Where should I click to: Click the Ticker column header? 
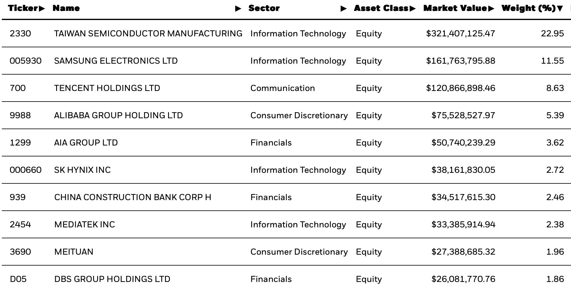tap(23, 8)
